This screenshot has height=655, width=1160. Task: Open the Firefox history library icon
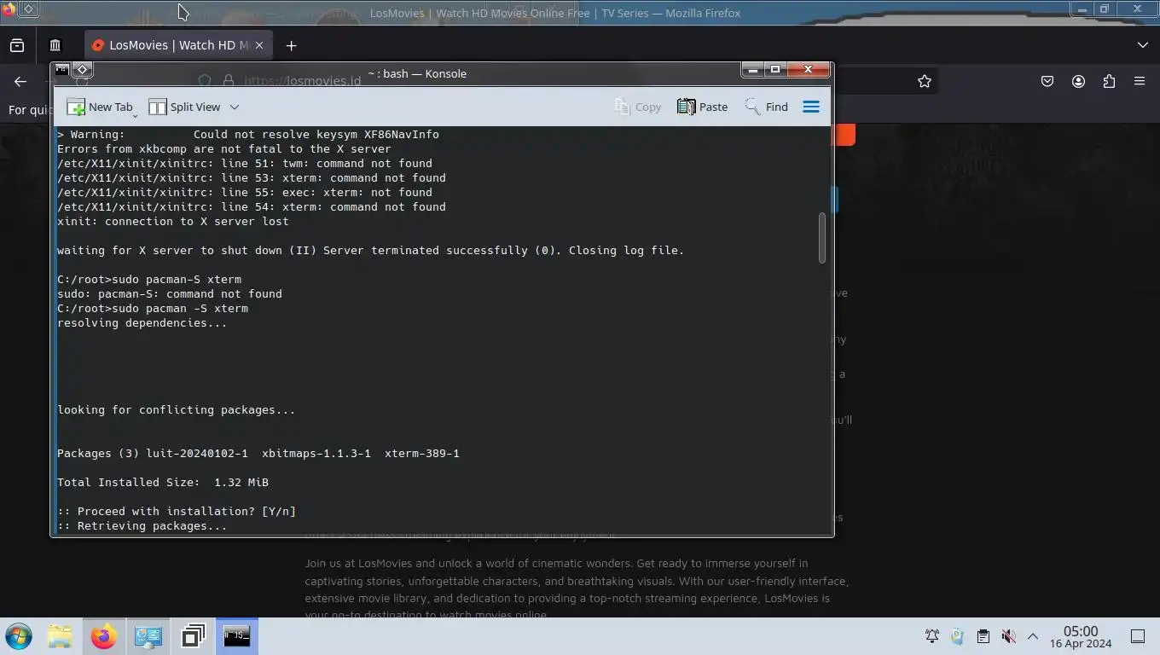(55, 45)
